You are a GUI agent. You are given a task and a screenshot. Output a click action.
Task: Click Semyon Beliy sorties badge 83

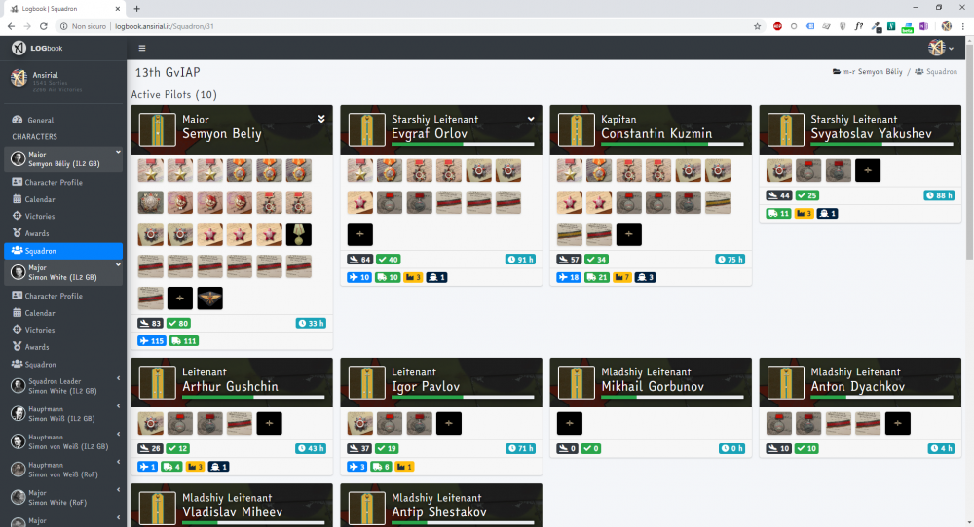(x=150, y=323)
